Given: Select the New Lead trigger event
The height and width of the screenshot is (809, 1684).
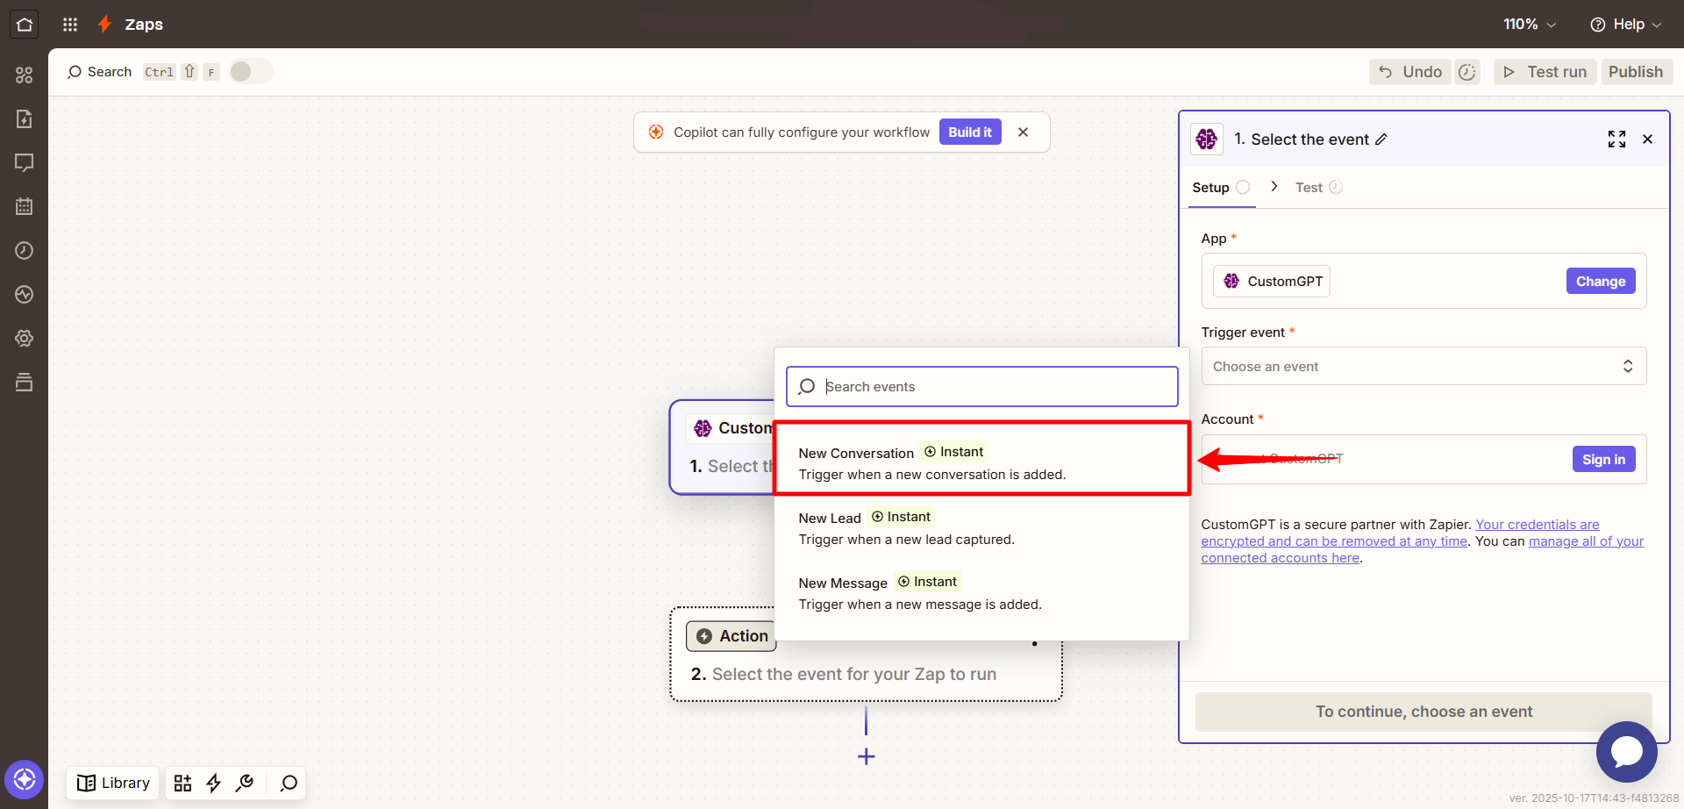Looking at the screenshot, I should [981, 528].
